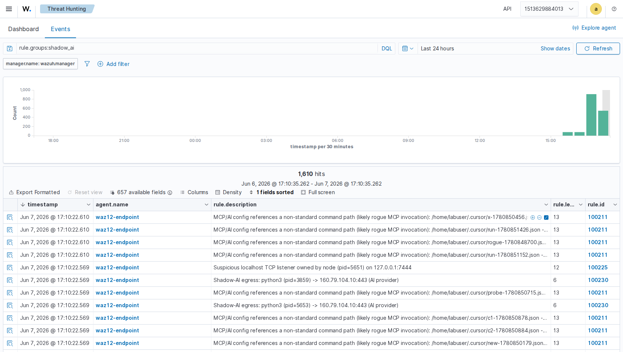Open timestamp column options chevron
The width and height of the screenshot is (623, 352).
pos(89,205)
